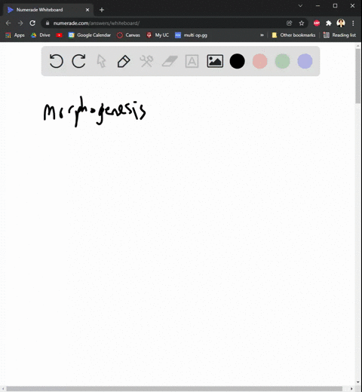Viewport: 362px width, 392px height.
Task: Click the whiteboard undo arrow
Action: [56, 61]
